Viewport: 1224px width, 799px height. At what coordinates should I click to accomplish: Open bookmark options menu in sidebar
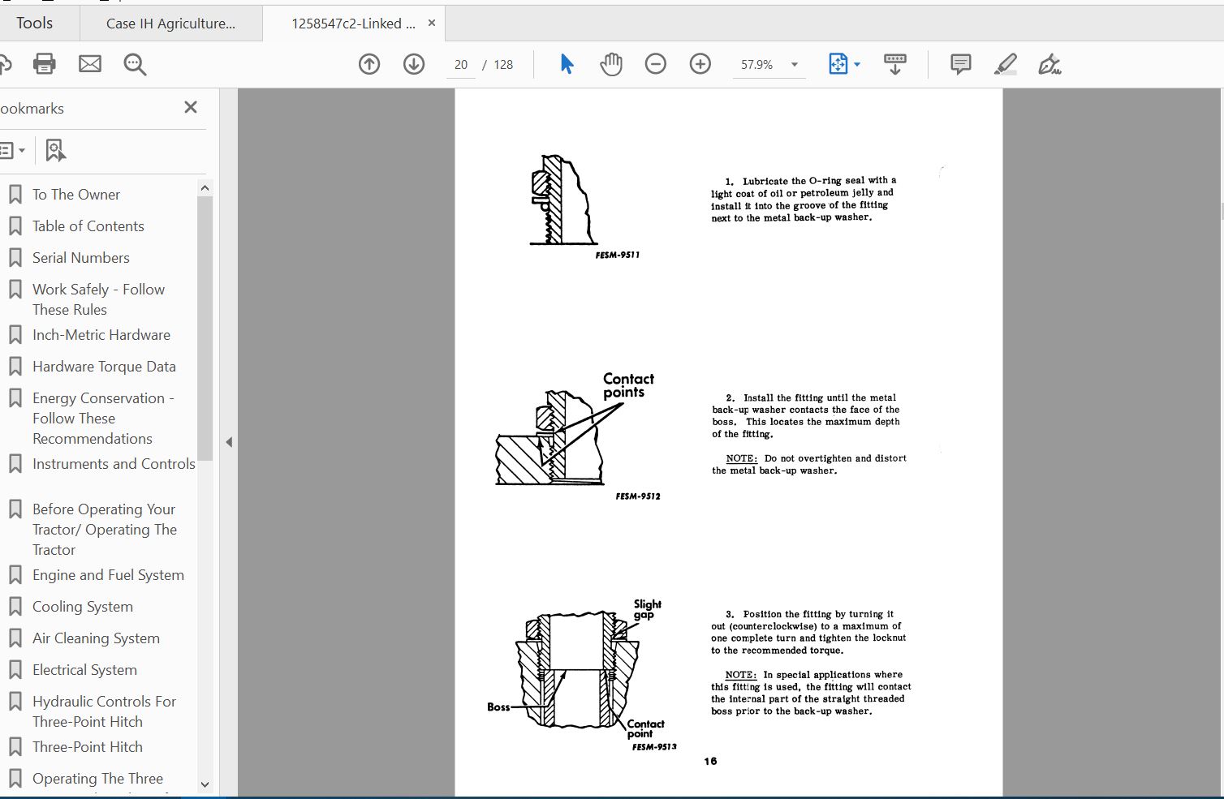12,150
